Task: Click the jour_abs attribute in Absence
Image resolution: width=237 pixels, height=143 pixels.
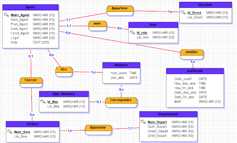Action: pyautogui.click(x=117, y=78)
